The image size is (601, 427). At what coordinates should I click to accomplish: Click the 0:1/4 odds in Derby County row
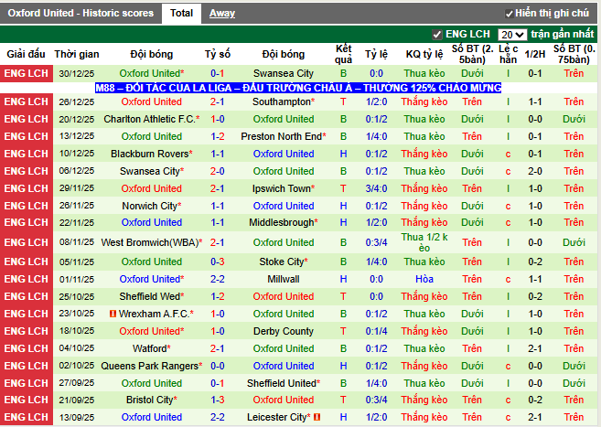coord(376,331)
